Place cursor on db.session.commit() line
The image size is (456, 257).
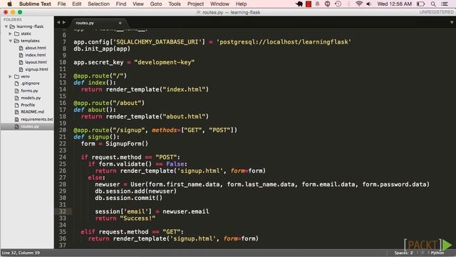click(x=128, y=198)
